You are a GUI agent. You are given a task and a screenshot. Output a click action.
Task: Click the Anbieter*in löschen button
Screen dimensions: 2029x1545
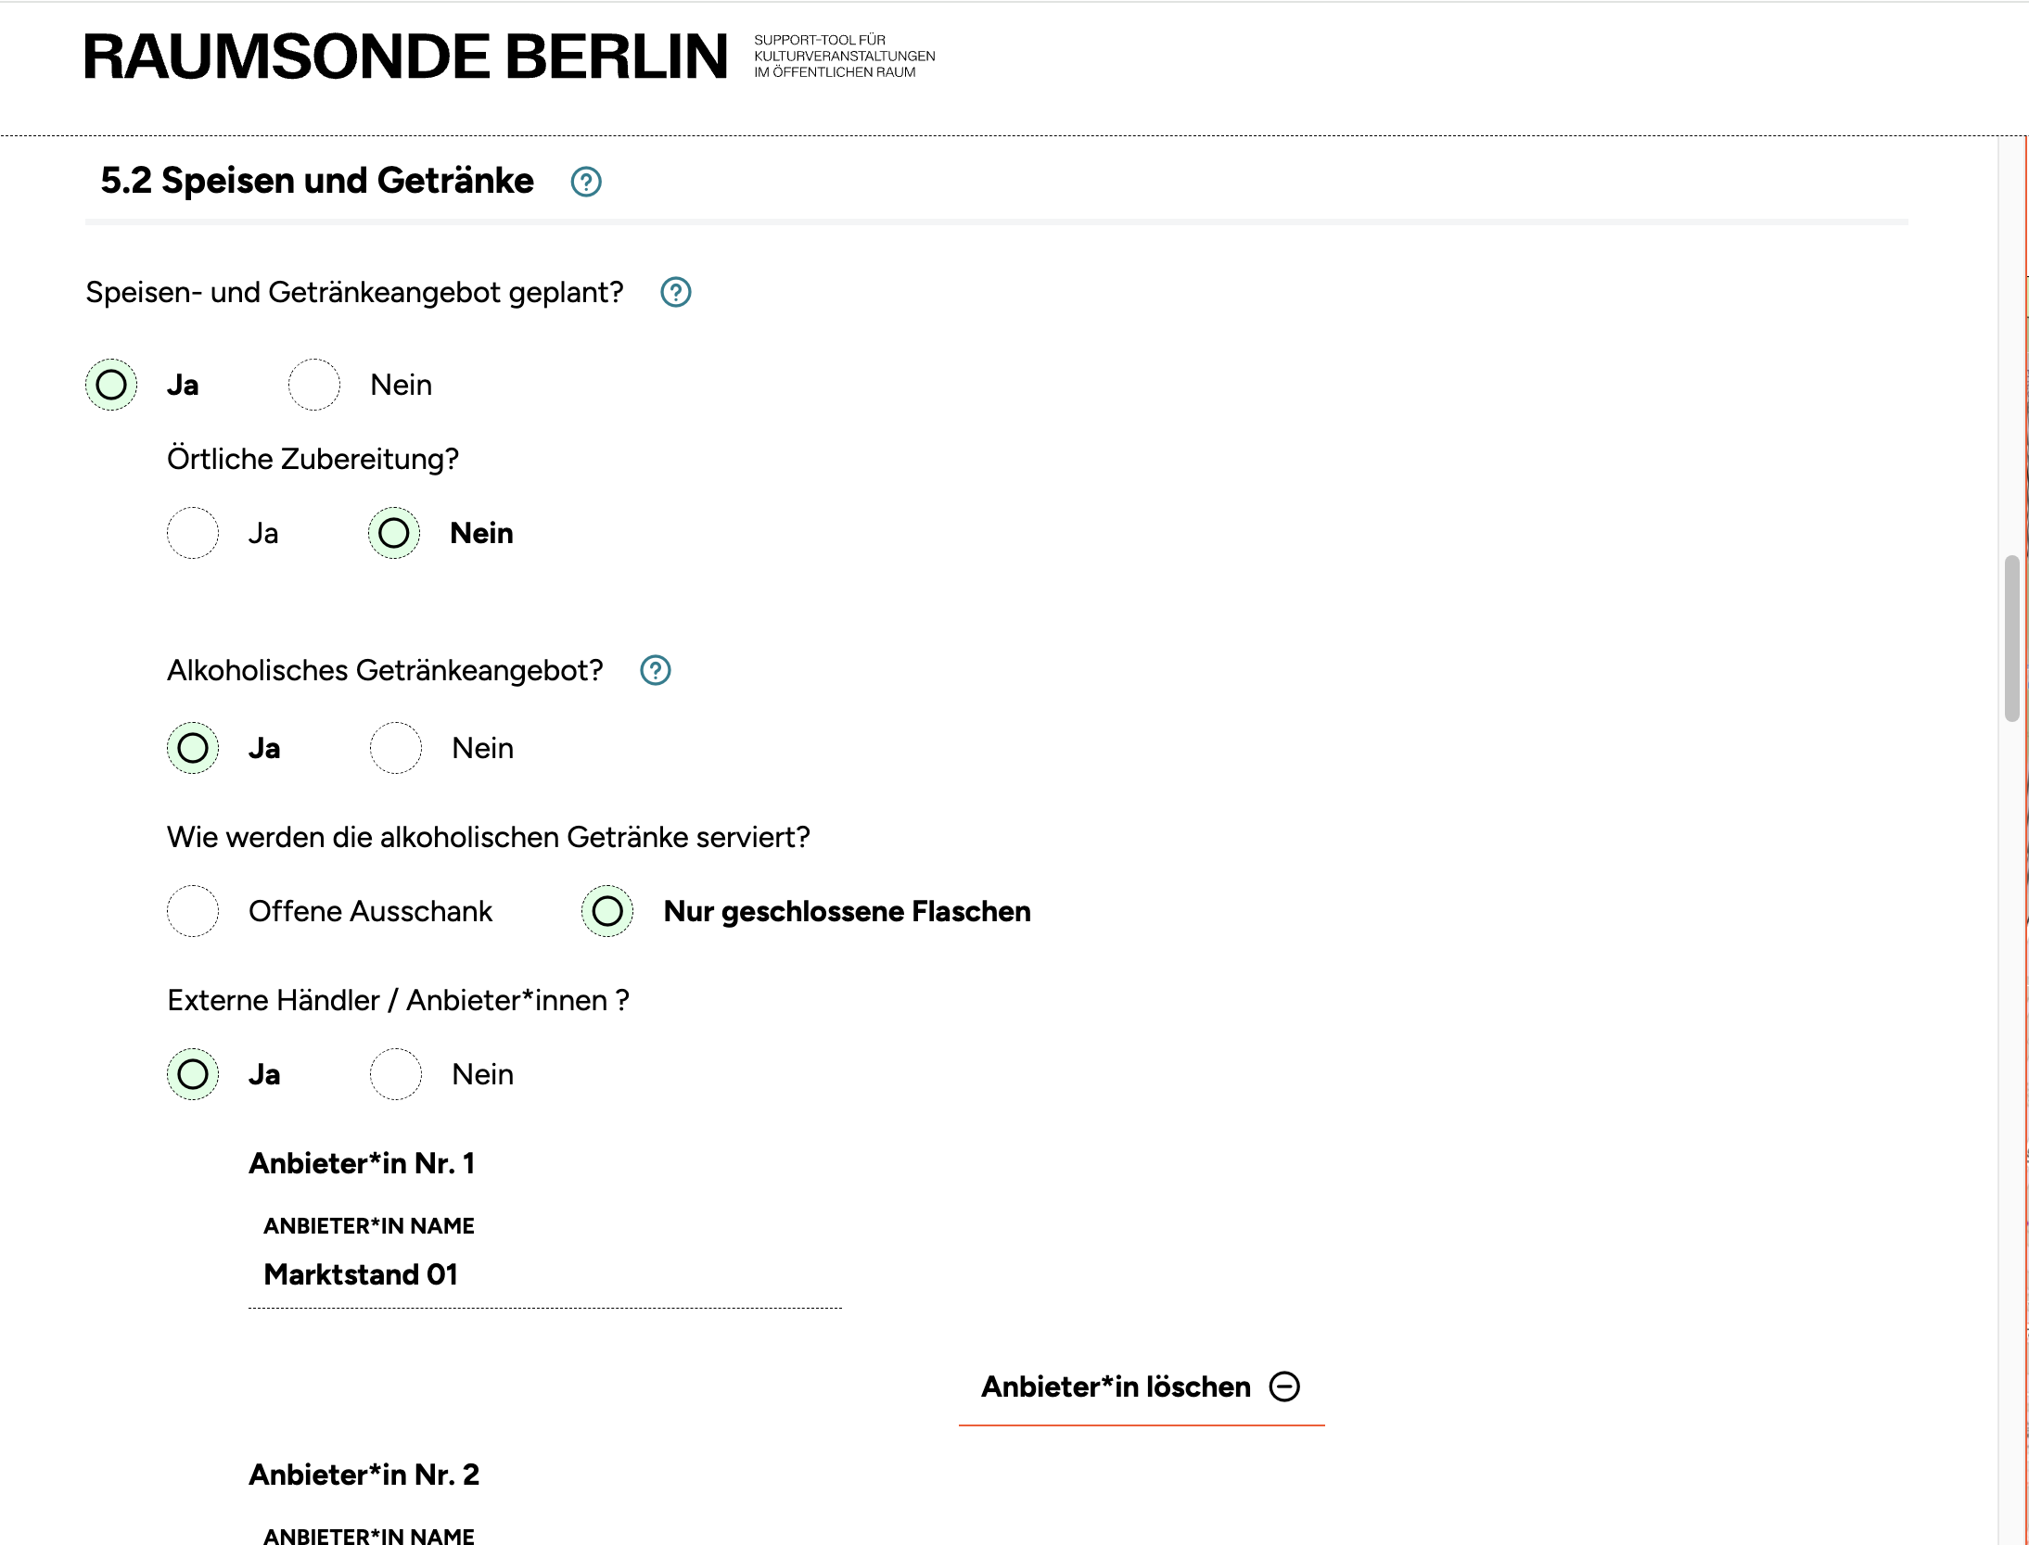pyautogui.click(x=1117, y=1387)
